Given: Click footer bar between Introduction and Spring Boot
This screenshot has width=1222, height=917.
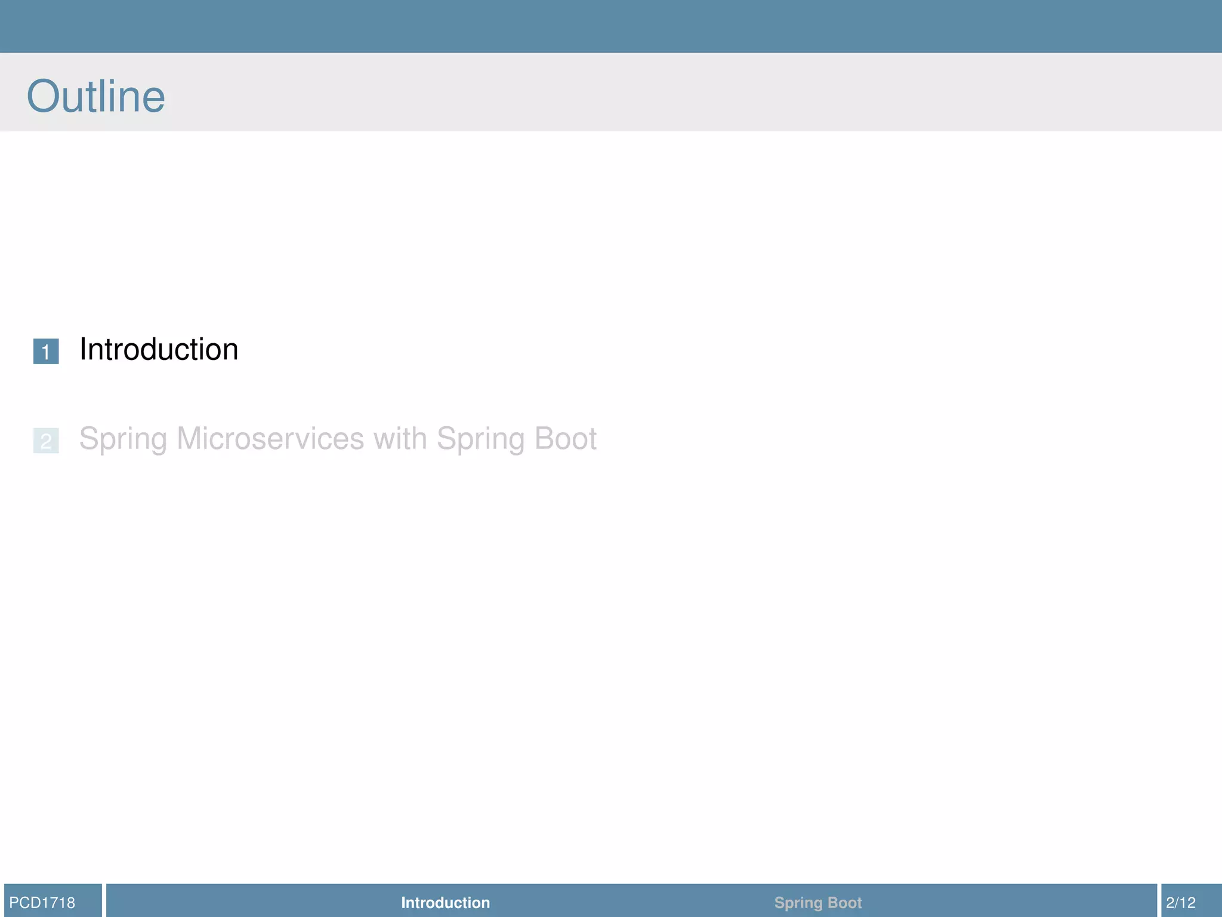Looking at the screenshot, I should pos(632,902).
